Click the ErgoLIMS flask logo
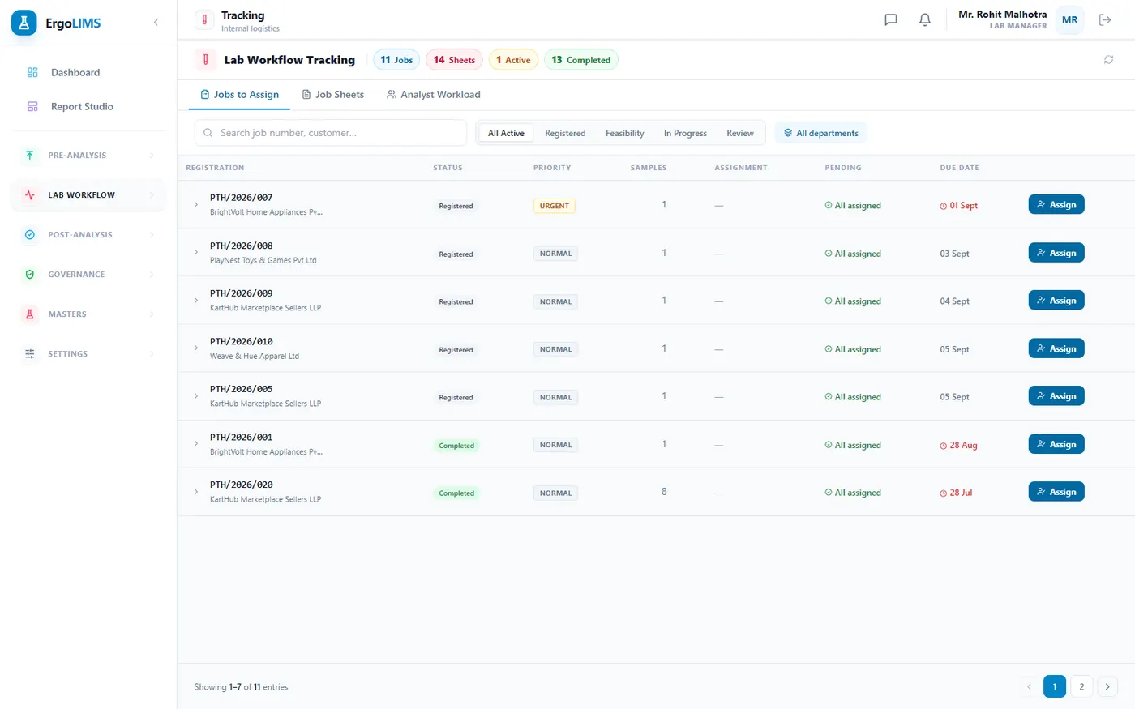 click(24, 23)
